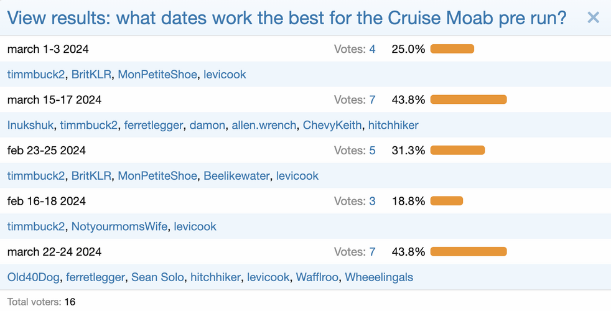Open the damon user profile
Screen dimensions: 611x311
point(207,125)
